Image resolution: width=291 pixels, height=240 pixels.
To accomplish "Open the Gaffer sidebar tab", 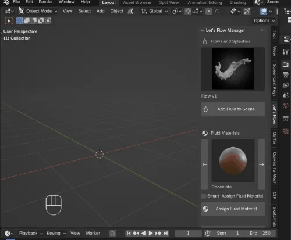I will point(274,138).
